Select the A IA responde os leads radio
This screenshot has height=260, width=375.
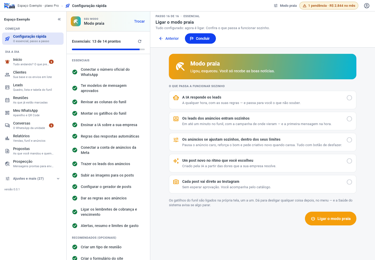tap(349, 98)
